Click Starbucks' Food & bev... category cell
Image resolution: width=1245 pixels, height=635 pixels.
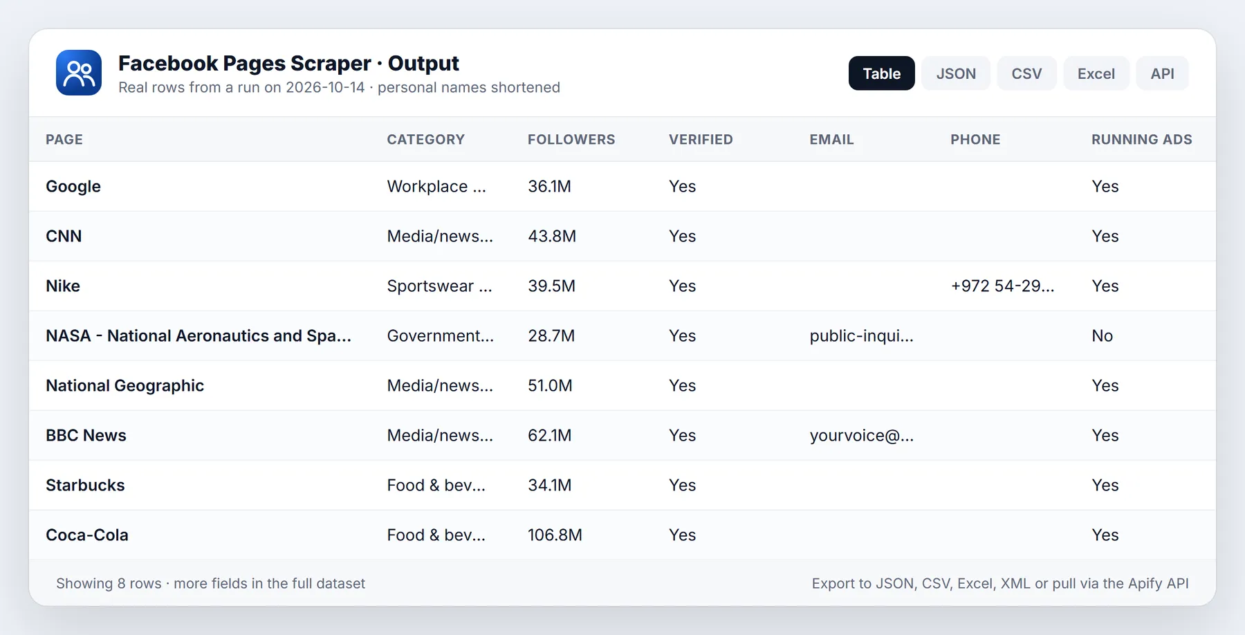(x=436, y=486)
